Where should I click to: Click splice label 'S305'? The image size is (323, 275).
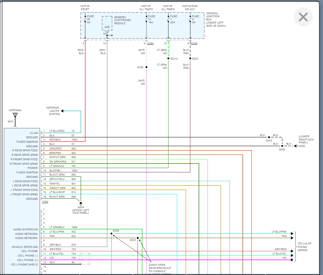point(140,67)
